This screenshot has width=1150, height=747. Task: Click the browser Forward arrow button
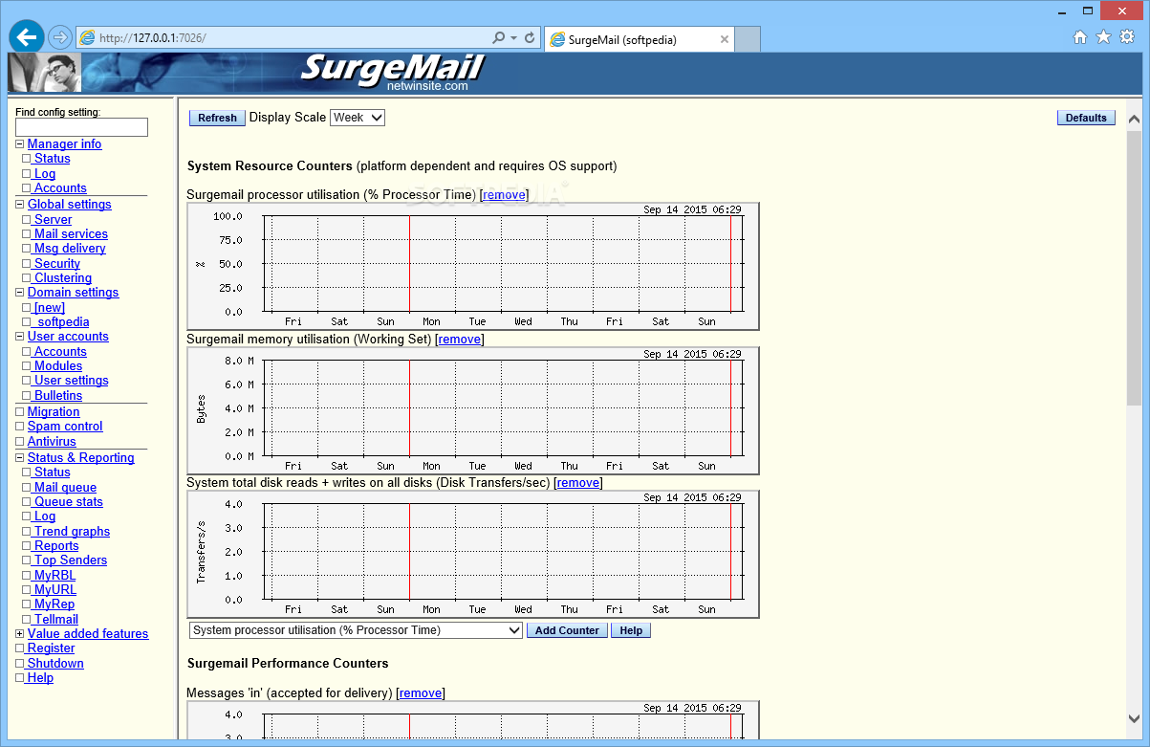tap(60, 37)
